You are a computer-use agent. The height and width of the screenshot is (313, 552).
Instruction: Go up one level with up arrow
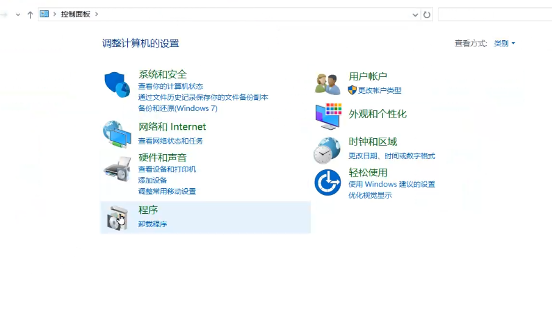coord(30,15)
